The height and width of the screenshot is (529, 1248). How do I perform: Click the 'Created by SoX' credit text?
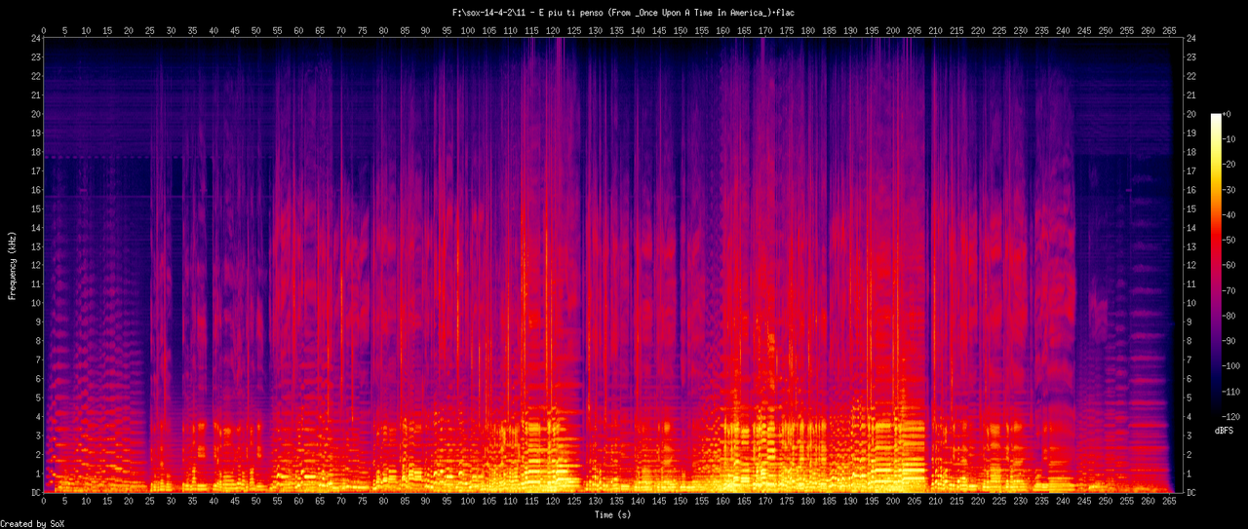pos(33,524)
